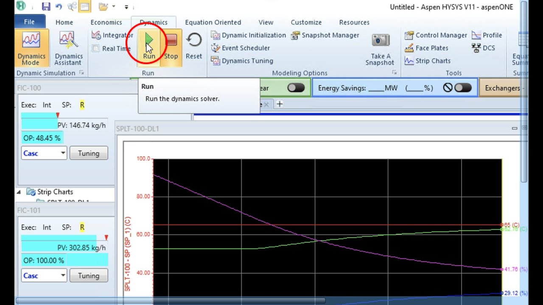Reset the dynamic simulation
This screenshot has height=305, width=543.
[194, 47]
